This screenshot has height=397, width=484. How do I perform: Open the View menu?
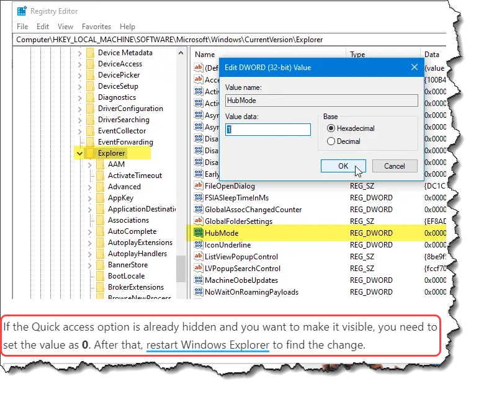65,27
